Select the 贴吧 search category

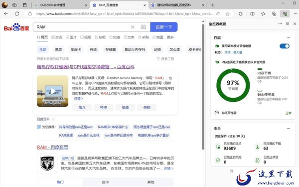tap(100, 37)
